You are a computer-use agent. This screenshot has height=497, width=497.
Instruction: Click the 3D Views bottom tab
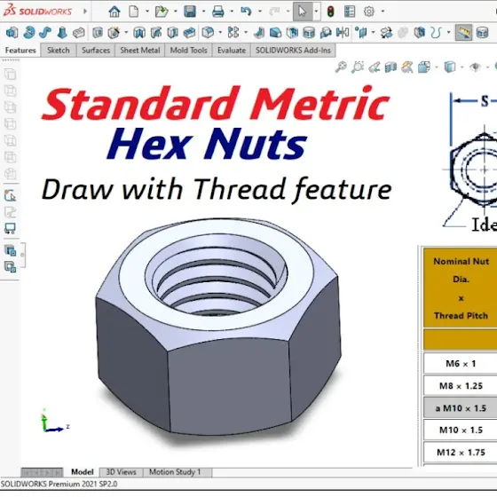click(x=121, y=472)
